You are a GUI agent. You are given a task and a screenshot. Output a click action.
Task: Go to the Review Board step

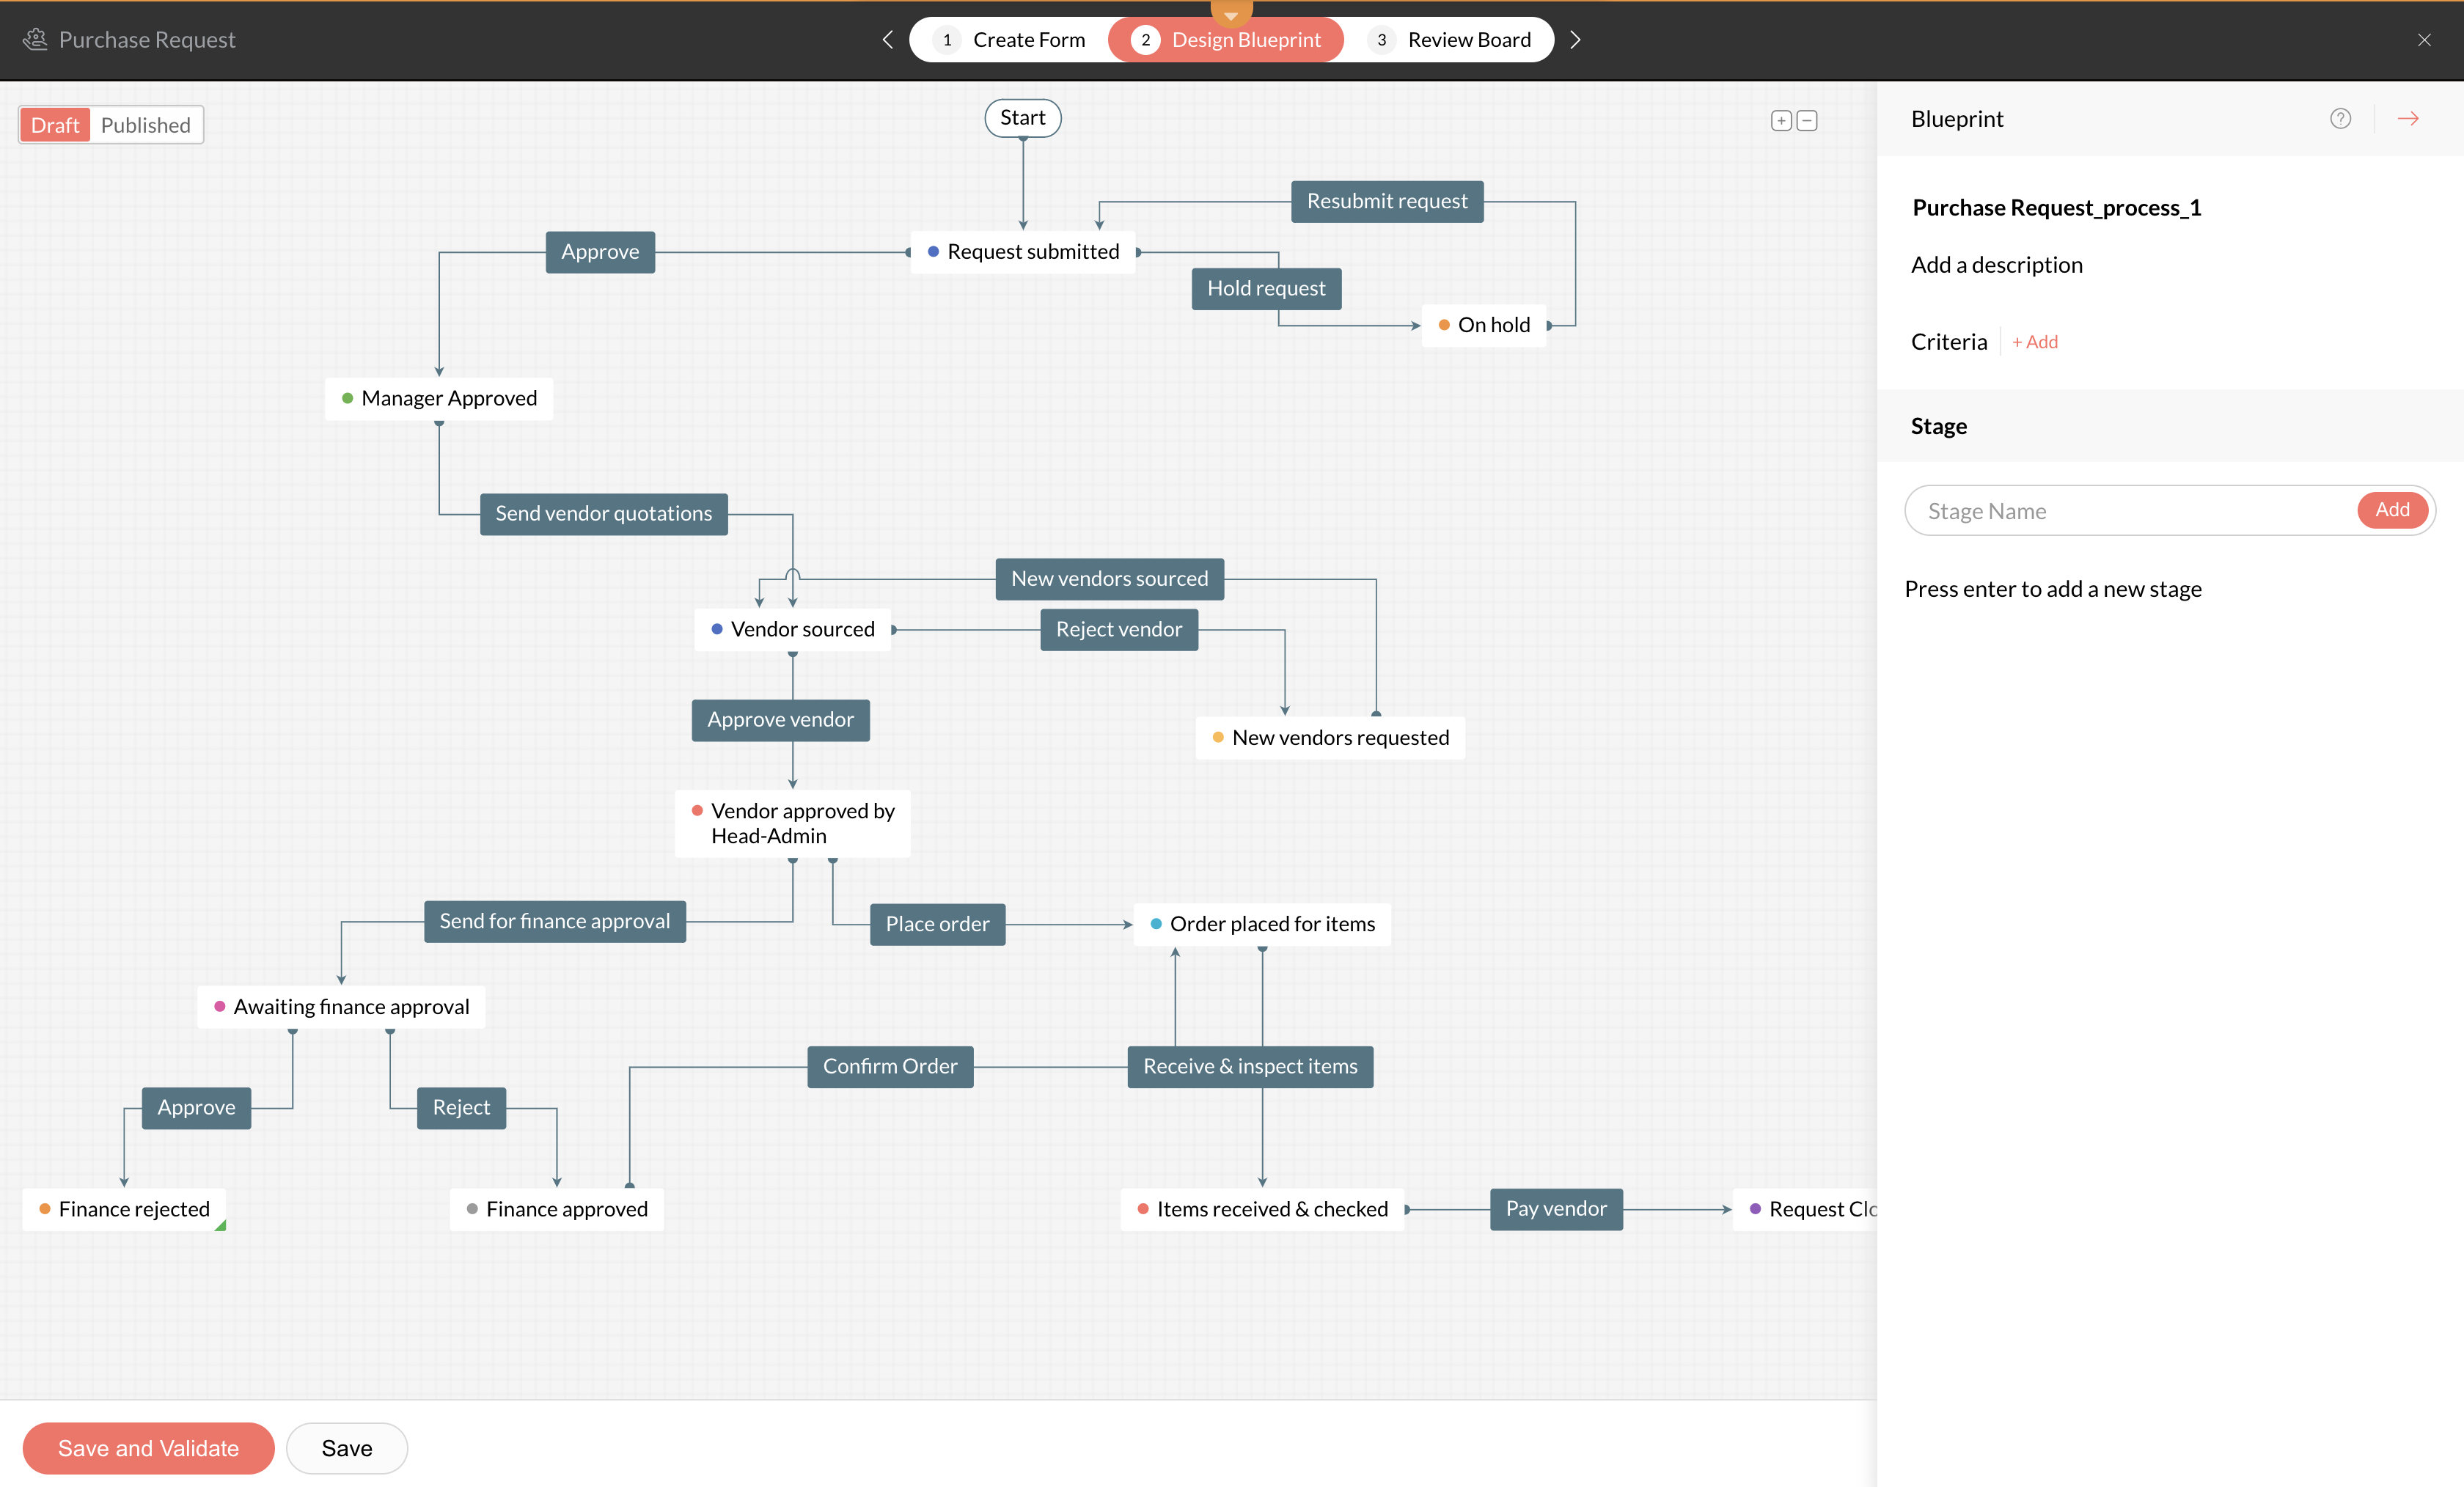tap(1449, 40)
